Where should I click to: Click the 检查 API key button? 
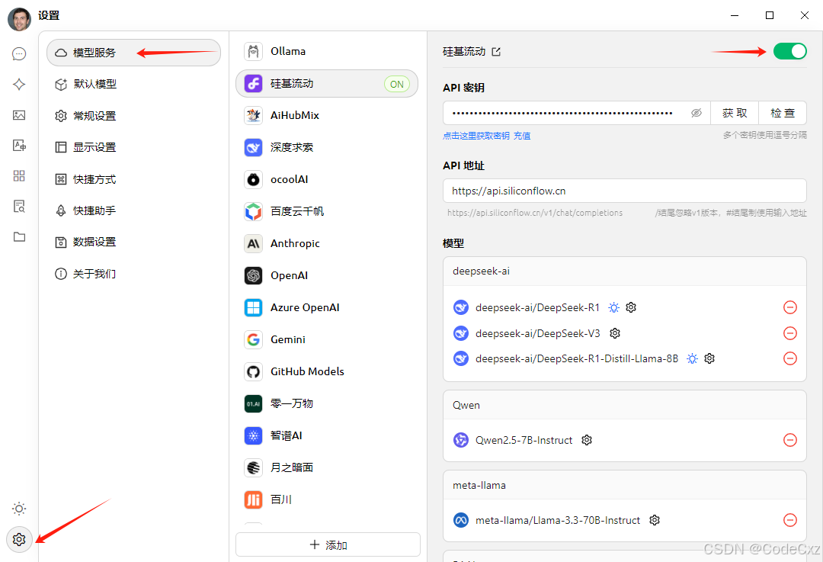(783, 113)
